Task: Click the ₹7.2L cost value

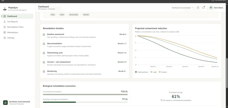Action: pos(125,99)
